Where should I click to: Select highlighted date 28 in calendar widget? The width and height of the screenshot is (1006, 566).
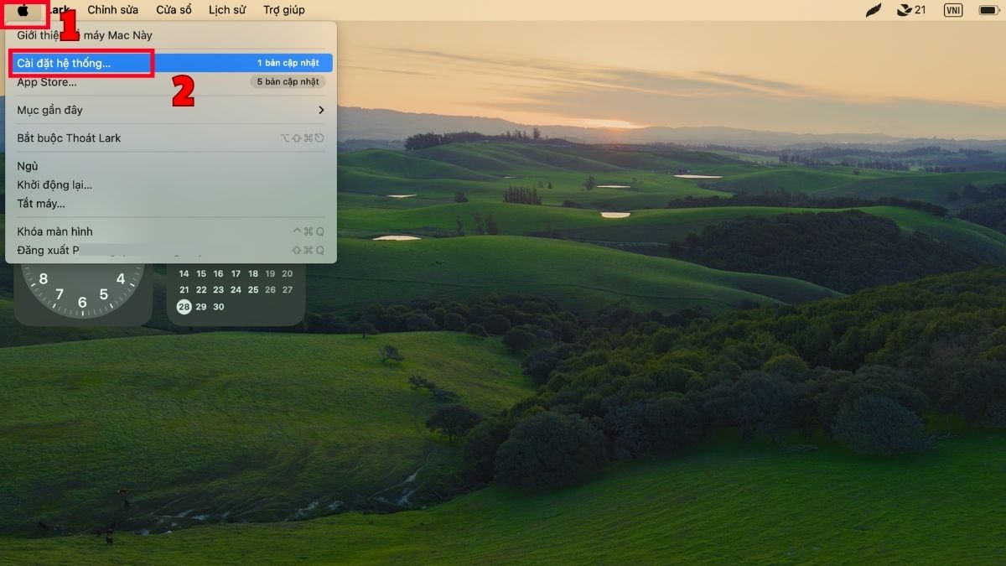[x=184, y=307]
